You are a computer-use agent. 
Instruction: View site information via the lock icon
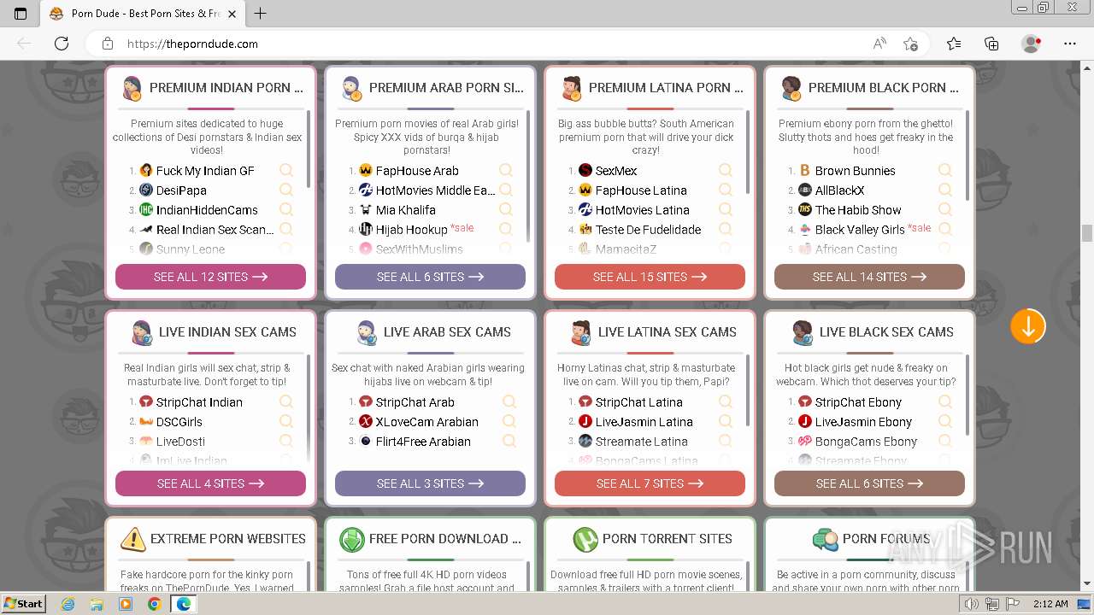click(x=108, y=44)
